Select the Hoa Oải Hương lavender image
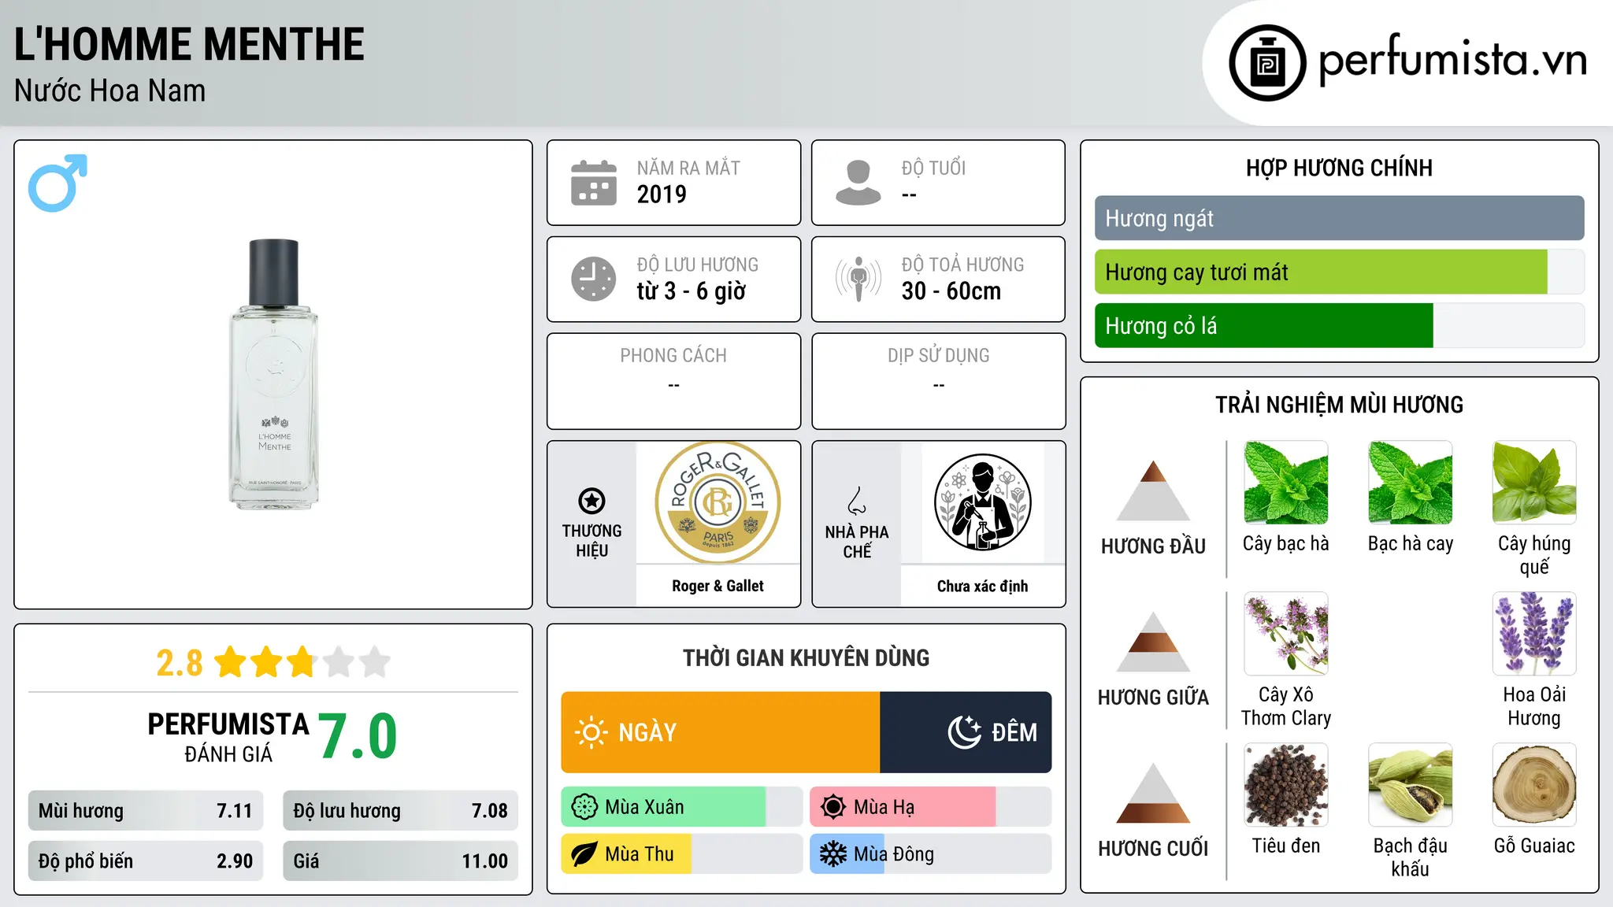Screen dimensions: 1613x907 1534,634
